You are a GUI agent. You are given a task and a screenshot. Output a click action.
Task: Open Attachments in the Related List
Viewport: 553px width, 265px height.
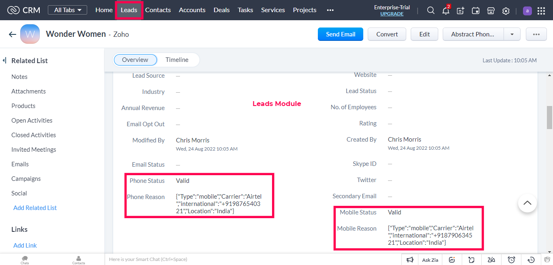[x=28, y=91]
